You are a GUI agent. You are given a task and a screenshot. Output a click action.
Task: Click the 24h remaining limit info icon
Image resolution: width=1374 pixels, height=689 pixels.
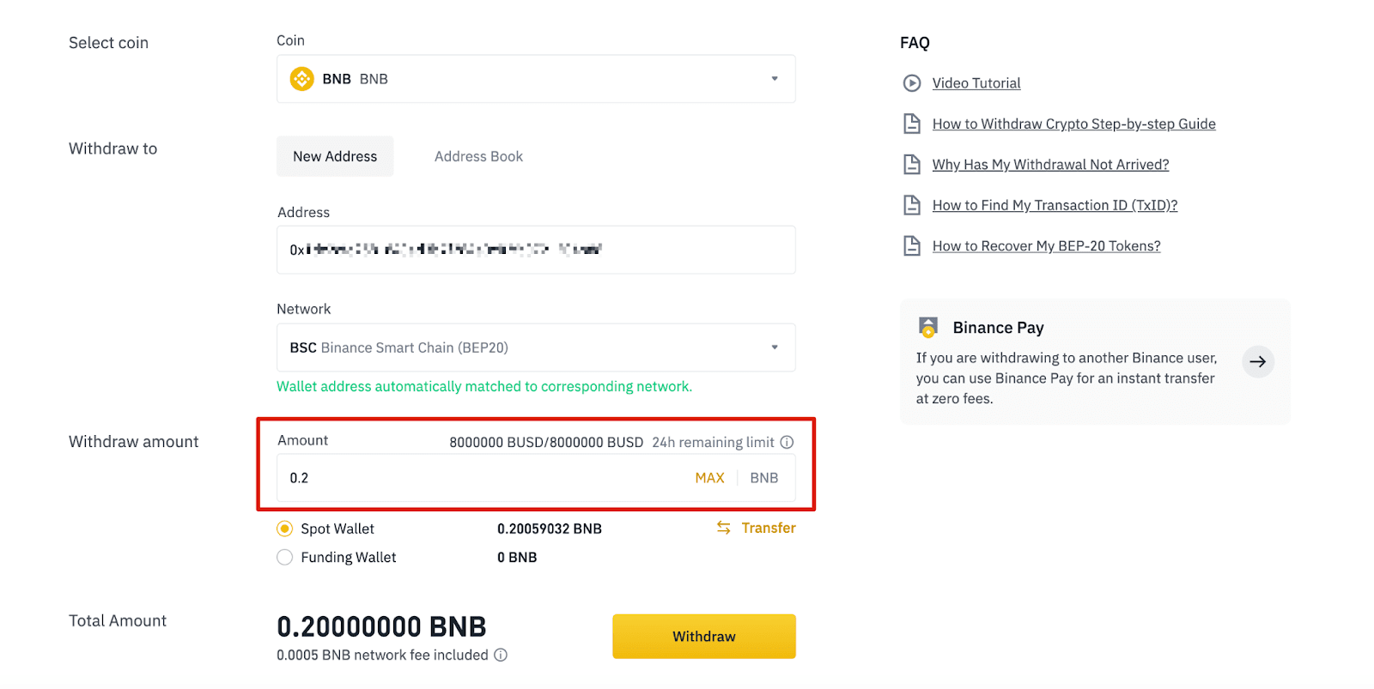(787, 442)
